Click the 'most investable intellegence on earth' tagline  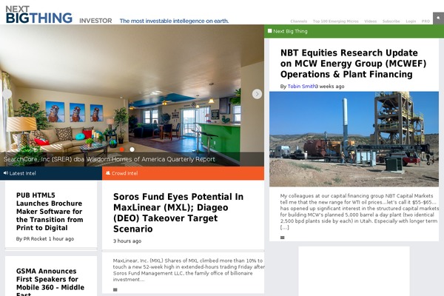click(x=174, y=21)
